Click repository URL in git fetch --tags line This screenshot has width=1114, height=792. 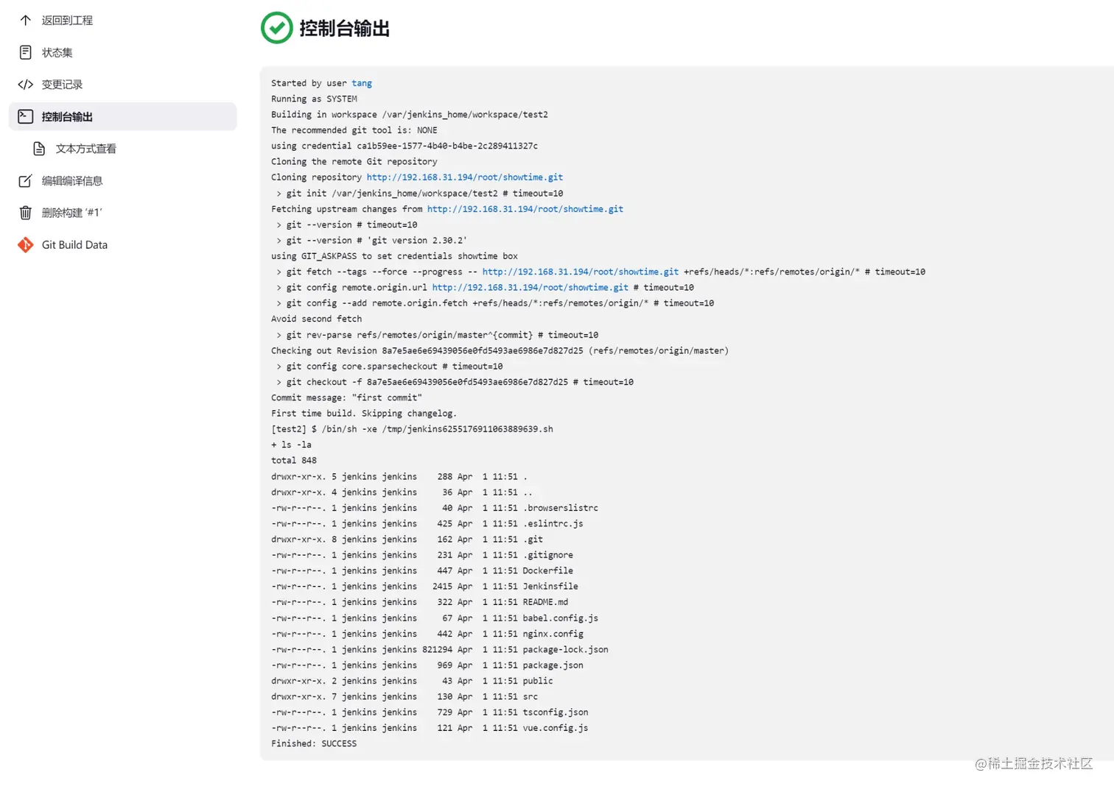click(x=581, y=272)
